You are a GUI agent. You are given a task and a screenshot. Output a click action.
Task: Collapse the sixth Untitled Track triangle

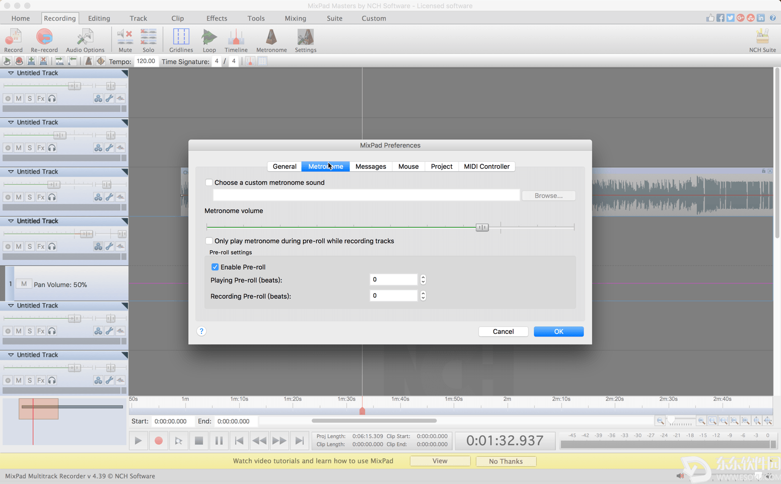(x=11, y=355)
